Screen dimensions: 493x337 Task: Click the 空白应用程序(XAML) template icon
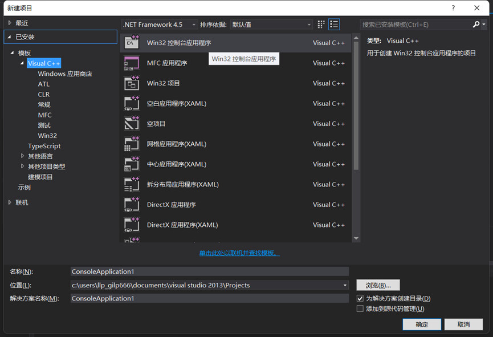132,103
